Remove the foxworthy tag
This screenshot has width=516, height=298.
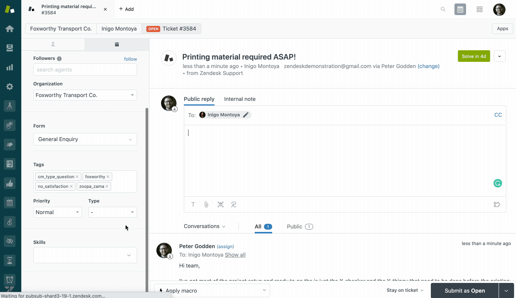coord(108,177)
